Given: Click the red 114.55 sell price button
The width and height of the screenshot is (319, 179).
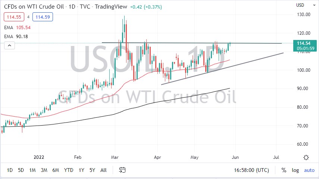Looking at the screenshot, I should tap(14, 17).
